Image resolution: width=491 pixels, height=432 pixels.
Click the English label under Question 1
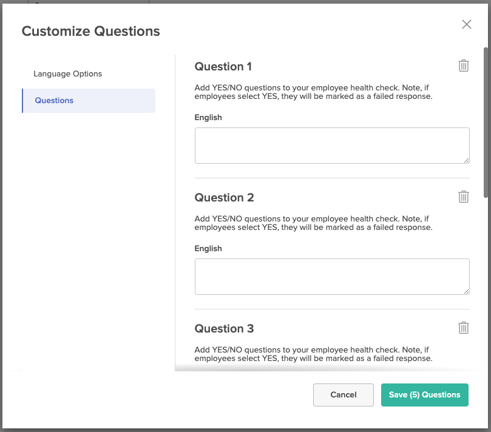[x=208, y=117]
